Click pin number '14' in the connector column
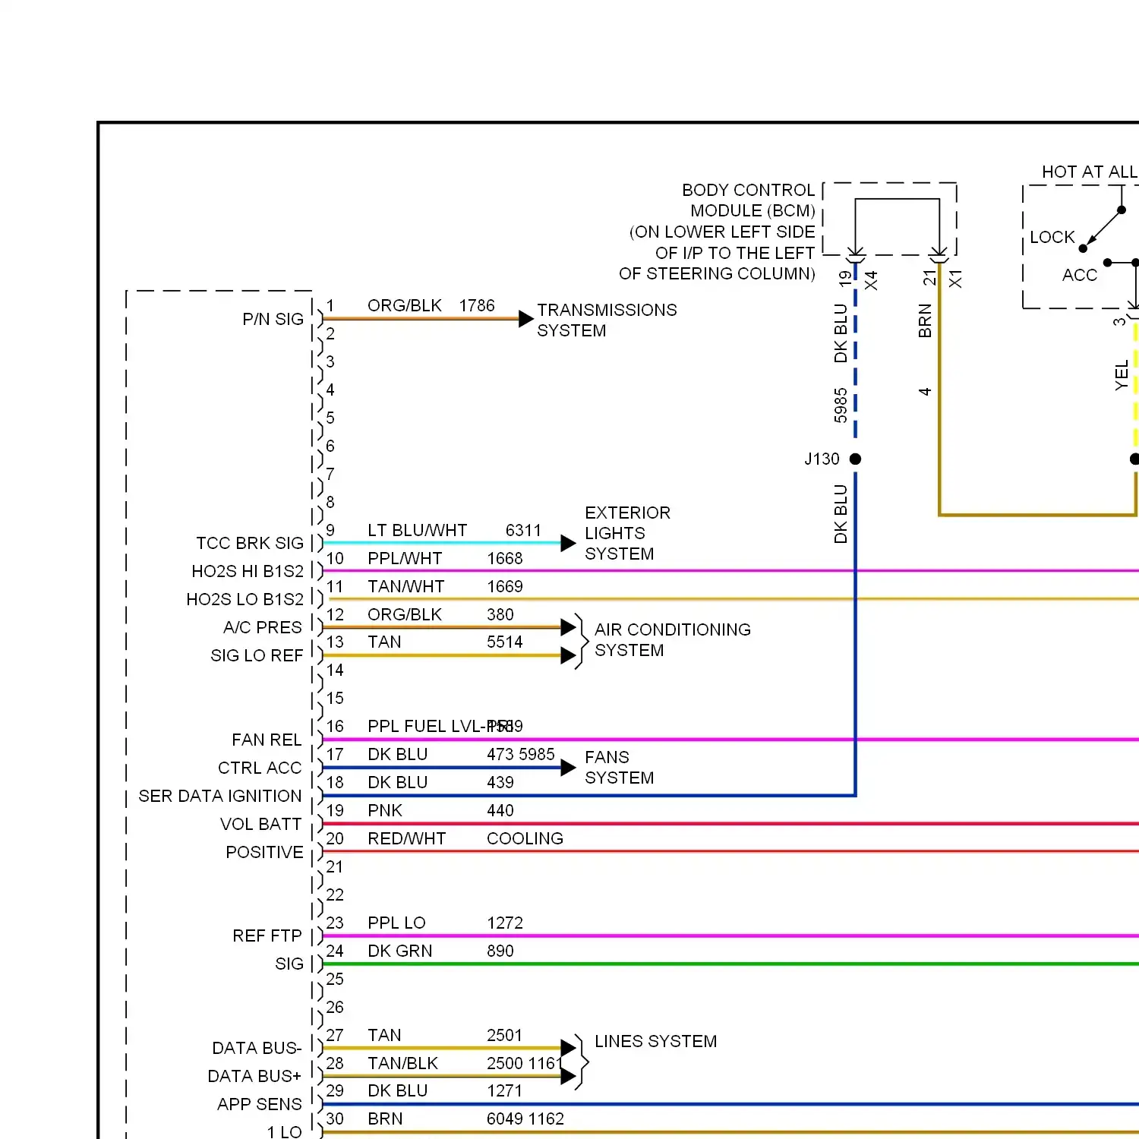Screen dimensions: 1139x1139 pyautogui.click(x=334, y=670)
